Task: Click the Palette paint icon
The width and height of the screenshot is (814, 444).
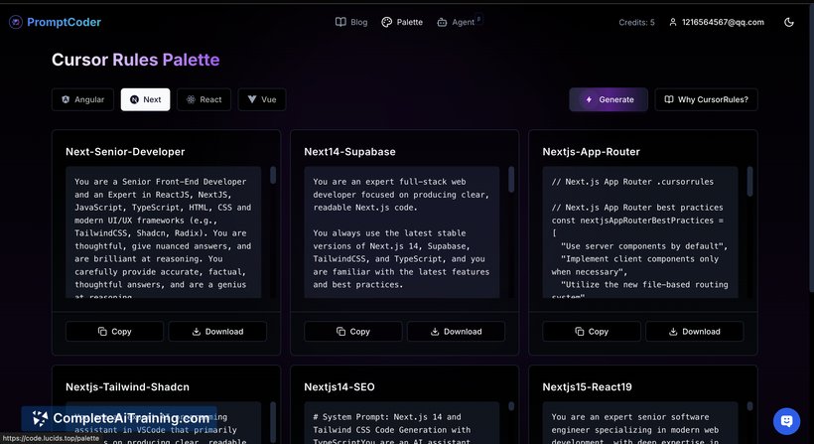Action: (x=387, y=22)
